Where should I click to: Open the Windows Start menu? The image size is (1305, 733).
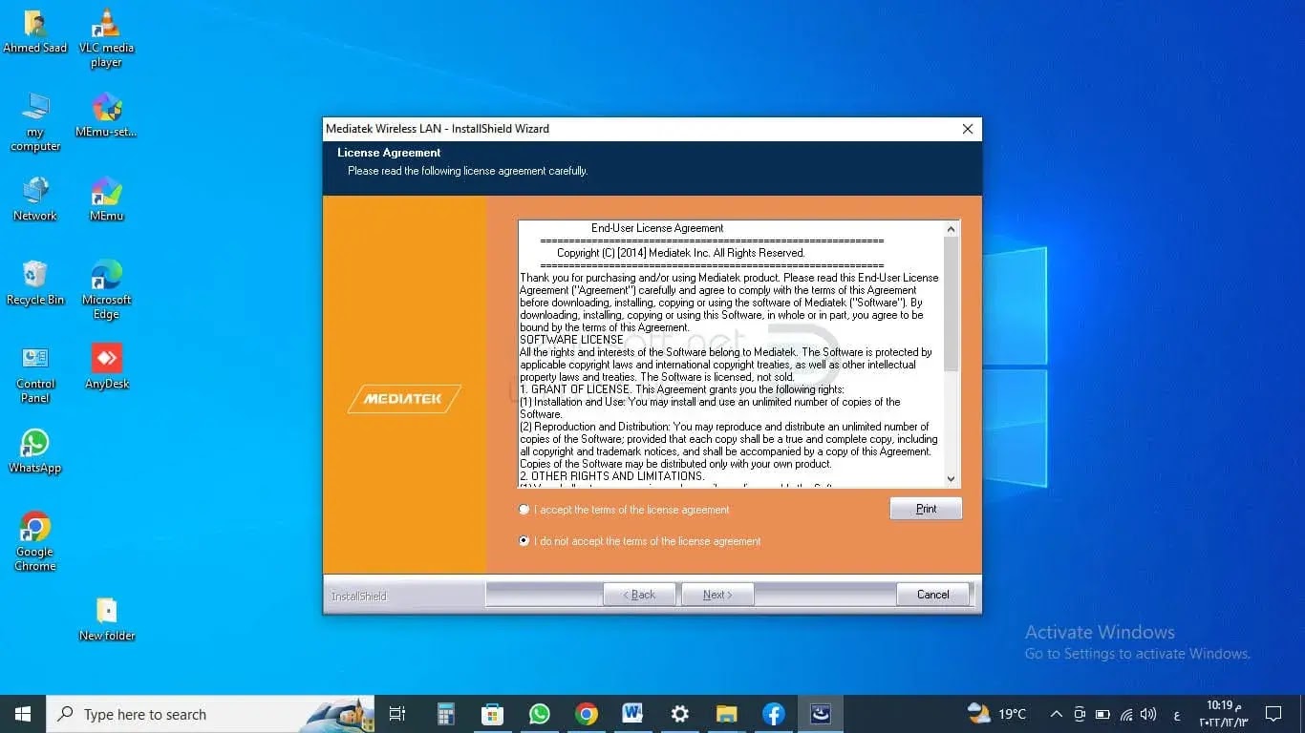[x=23, y=714]
